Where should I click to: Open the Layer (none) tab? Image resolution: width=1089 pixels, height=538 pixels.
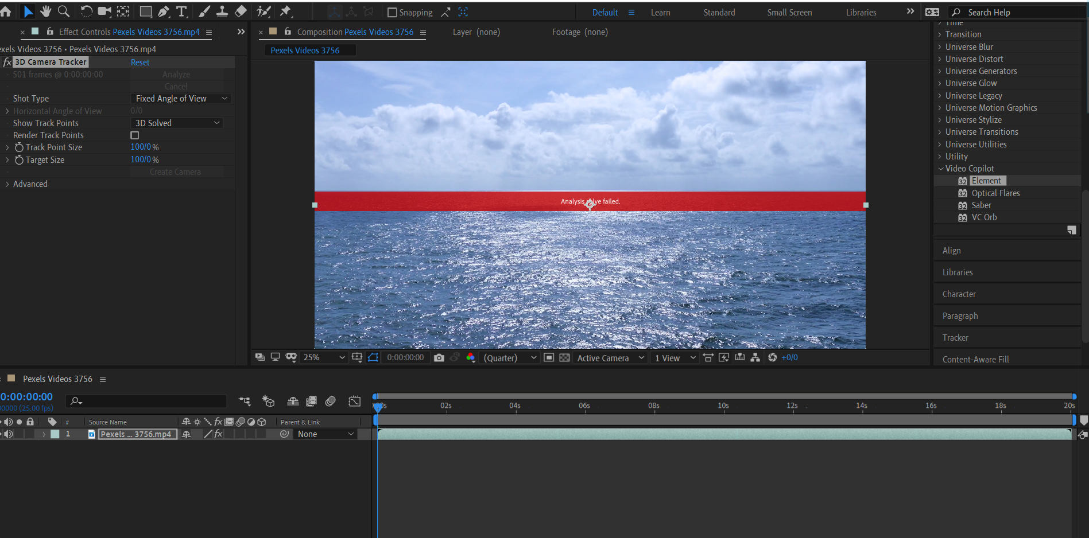point(476,32)
